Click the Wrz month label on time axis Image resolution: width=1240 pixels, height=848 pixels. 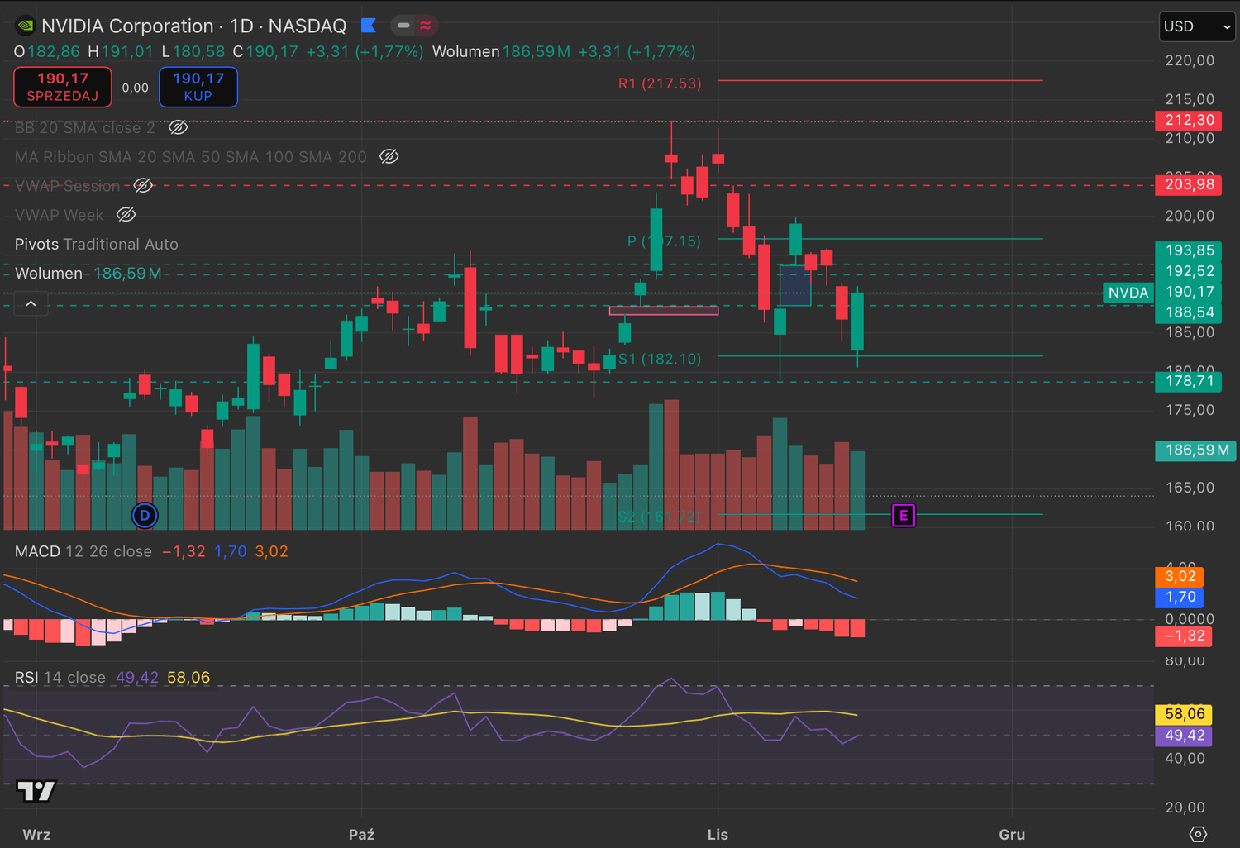click(36, 834)
